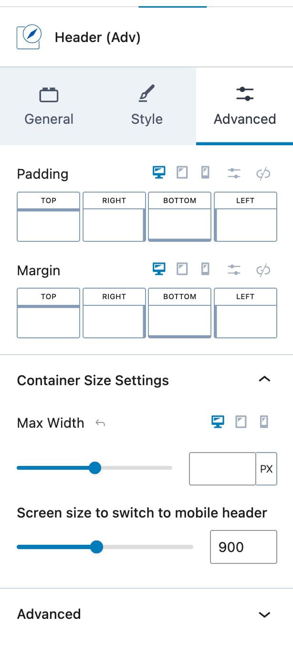The image size is (293, 648).
Task: Expand the Advanced section
Action: 264,614
